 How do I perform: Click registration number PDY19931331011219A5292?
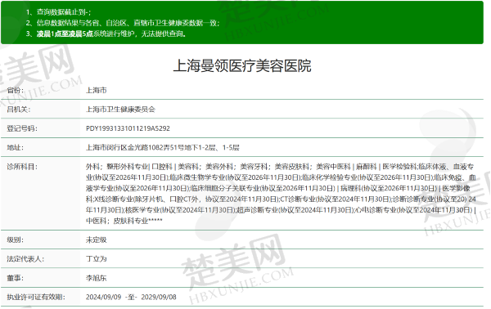128,128
